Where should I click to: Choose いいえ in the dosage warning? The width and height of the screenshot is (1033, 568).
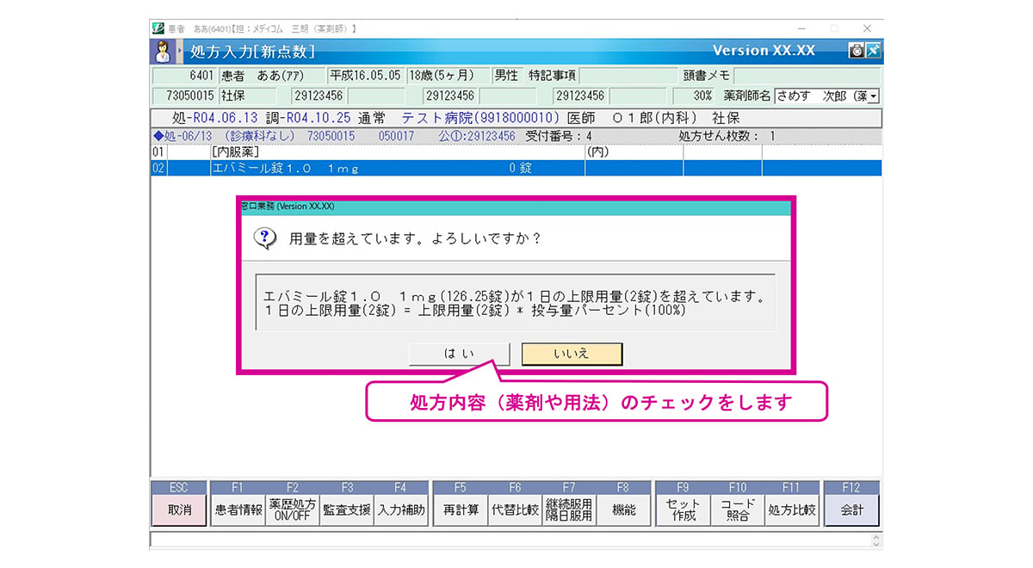click(x=572, y=354)
